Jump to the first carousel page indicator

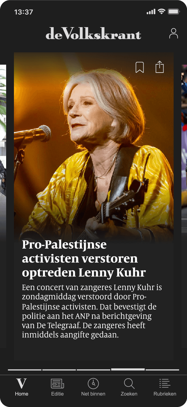pyautogui.click(x=25, y=370)
